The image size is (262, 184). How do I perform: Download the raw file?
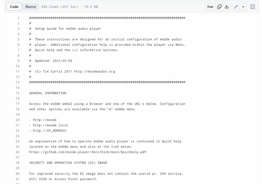[227, 7]
